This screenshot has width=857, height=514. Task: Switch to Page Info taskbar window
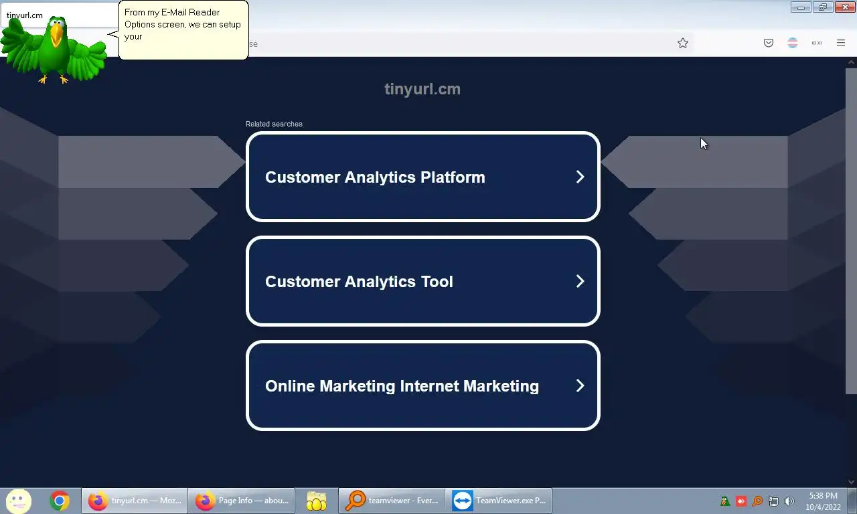242,501
